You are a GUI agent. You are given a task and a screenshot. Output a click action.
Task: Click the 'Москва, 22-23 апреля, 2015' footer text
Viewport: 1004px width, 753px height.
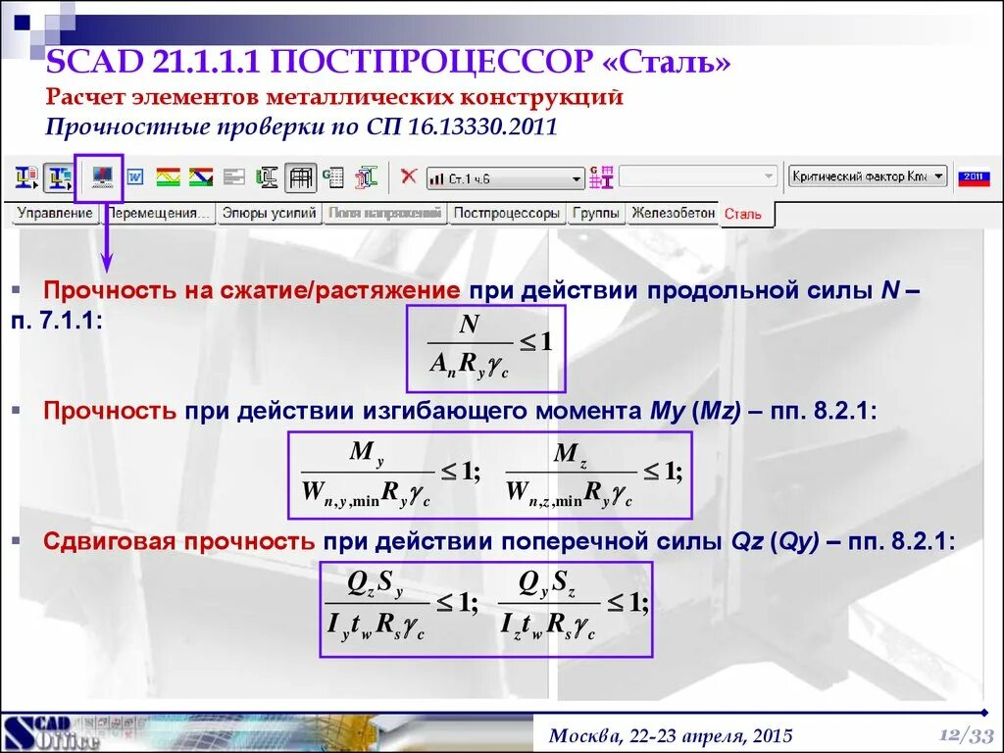(x=671, y=735)
